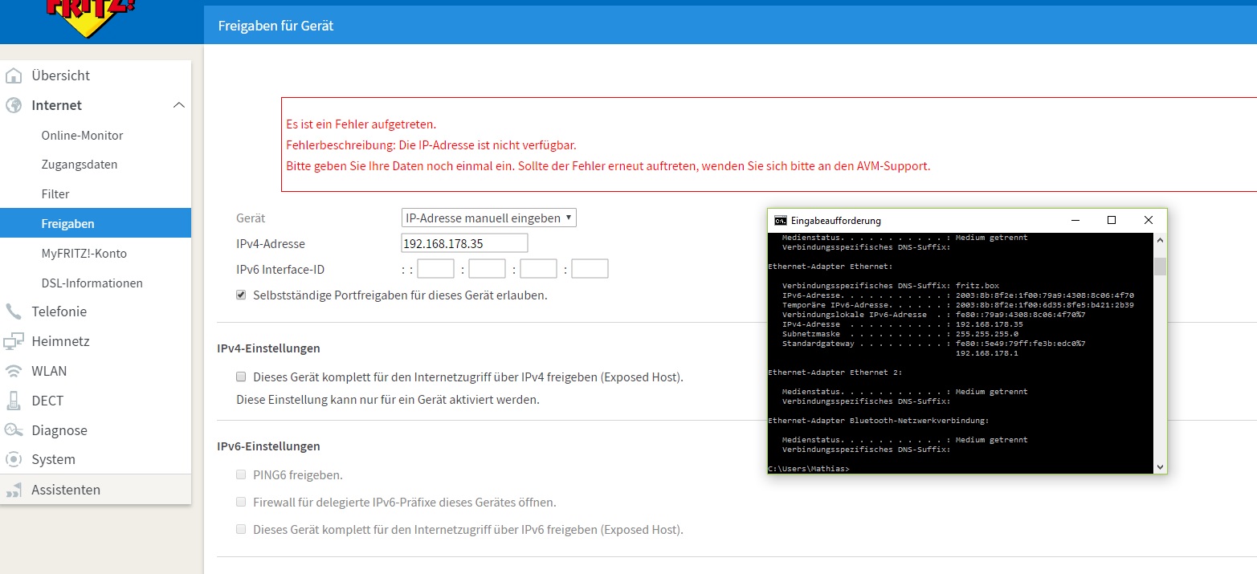Click the Heimnetz network icon

(x=13, y=341)
